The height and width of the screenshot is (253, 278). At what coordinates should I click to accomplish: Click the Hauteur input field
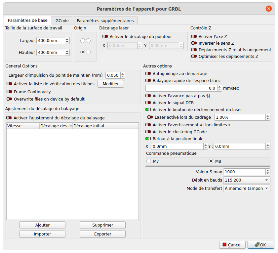51,53
